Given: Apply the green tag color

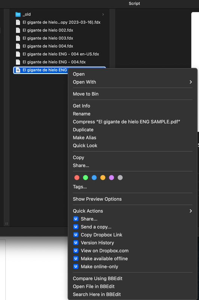Looking at the screenshot, I should 85,177.
